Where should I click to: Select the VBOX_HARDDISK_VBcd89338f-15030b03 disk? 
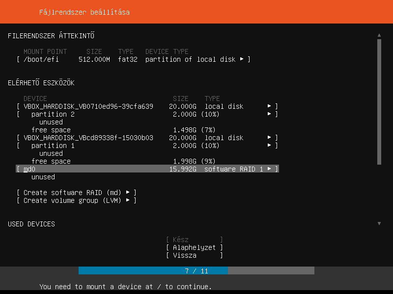[x=88, y=138]
